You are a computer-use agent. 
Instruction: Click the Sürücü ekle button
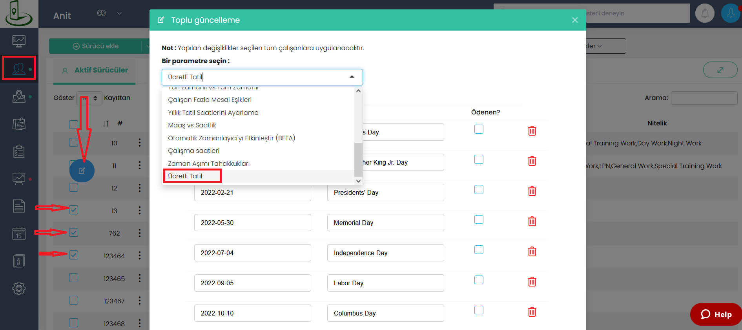tap(95, 46)
